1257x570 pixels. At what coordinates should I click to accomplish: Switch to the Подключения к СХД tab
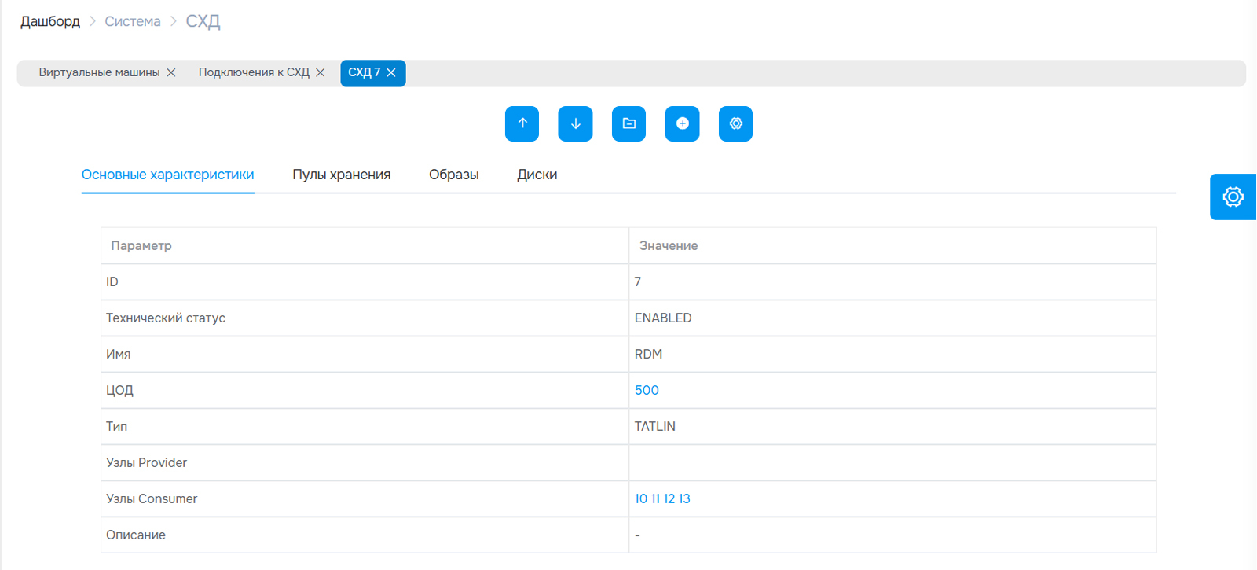(x=253, y=72)
